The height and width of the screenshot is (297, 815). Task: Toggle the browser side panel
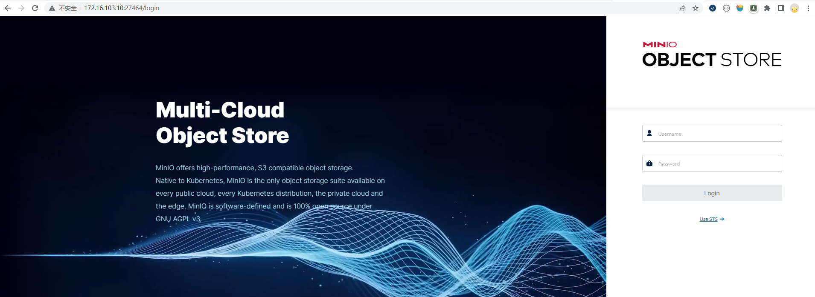[x=781, y=8]
